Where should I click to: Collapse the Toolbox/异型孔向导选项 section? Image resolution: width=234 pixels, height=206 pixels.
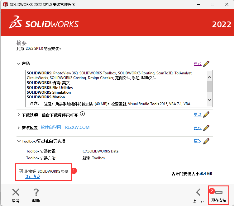tap(18, 141)
